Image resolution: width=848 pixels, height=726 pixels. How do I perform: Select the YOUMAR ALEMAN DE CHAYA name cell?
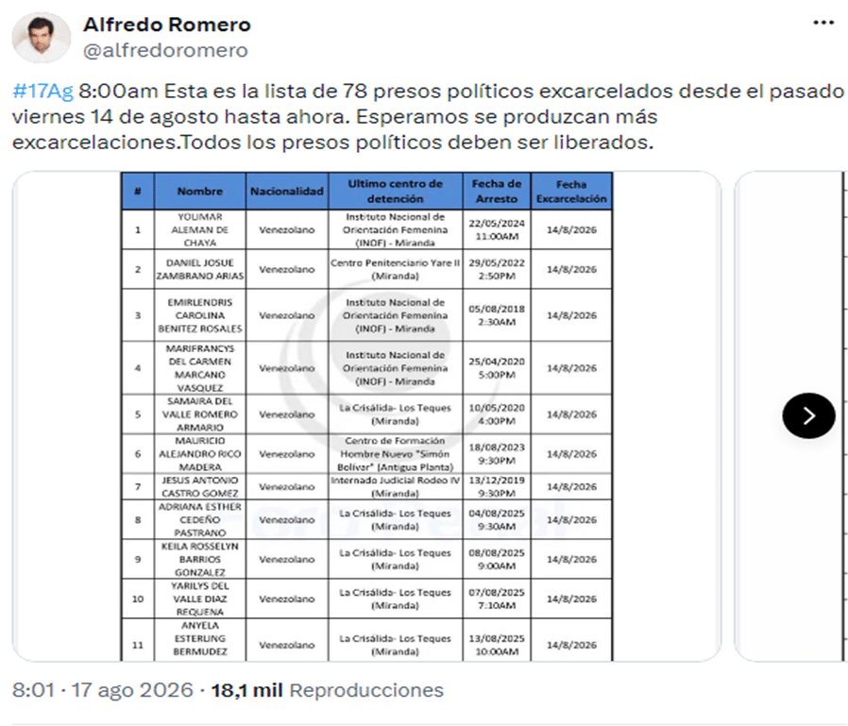pyautogui.click(x=199, y=229)
